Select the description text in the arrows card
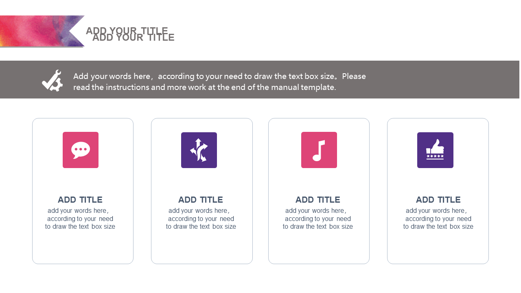 (201, 219)
